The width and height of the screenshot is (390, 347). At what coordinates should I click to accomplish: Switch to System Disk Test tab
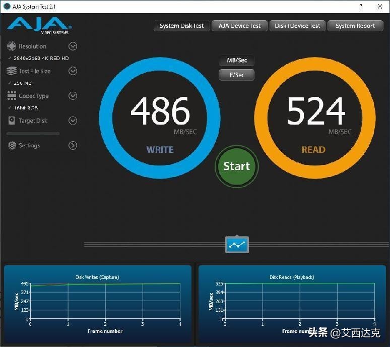181,26
